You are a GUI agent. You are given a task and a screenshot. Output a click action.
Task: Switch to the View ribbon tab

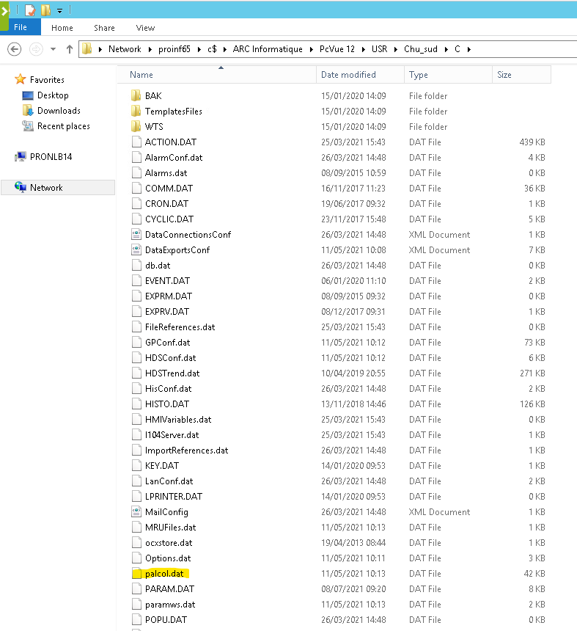[145, 28]
